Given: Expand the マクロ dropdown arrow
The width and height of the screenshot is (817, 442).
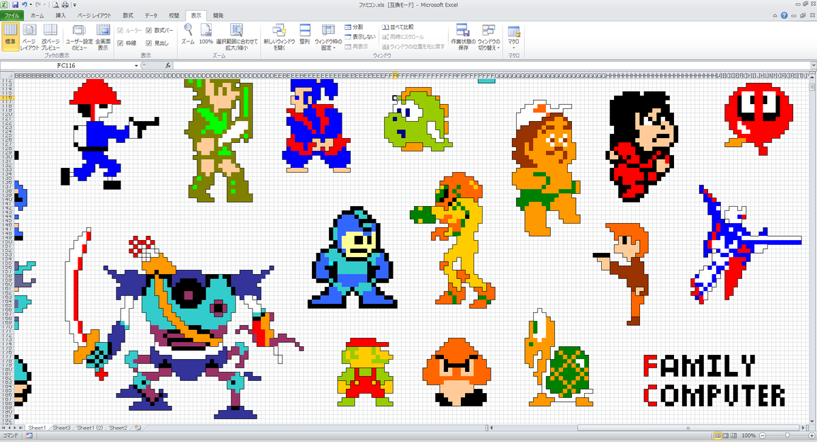Looking at the screenshot, I should 514,48.
